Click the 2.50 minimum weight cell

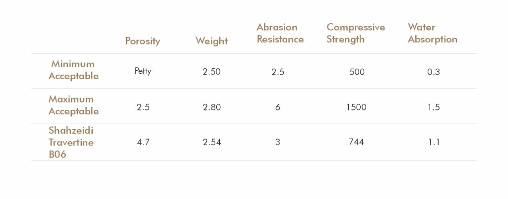(211, 72)
